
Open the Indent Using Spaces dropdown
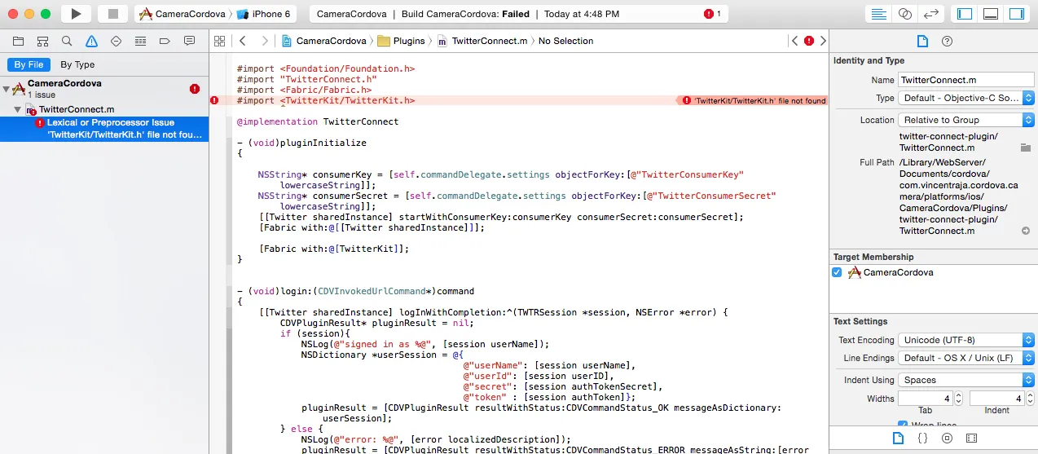pos(966,380)
